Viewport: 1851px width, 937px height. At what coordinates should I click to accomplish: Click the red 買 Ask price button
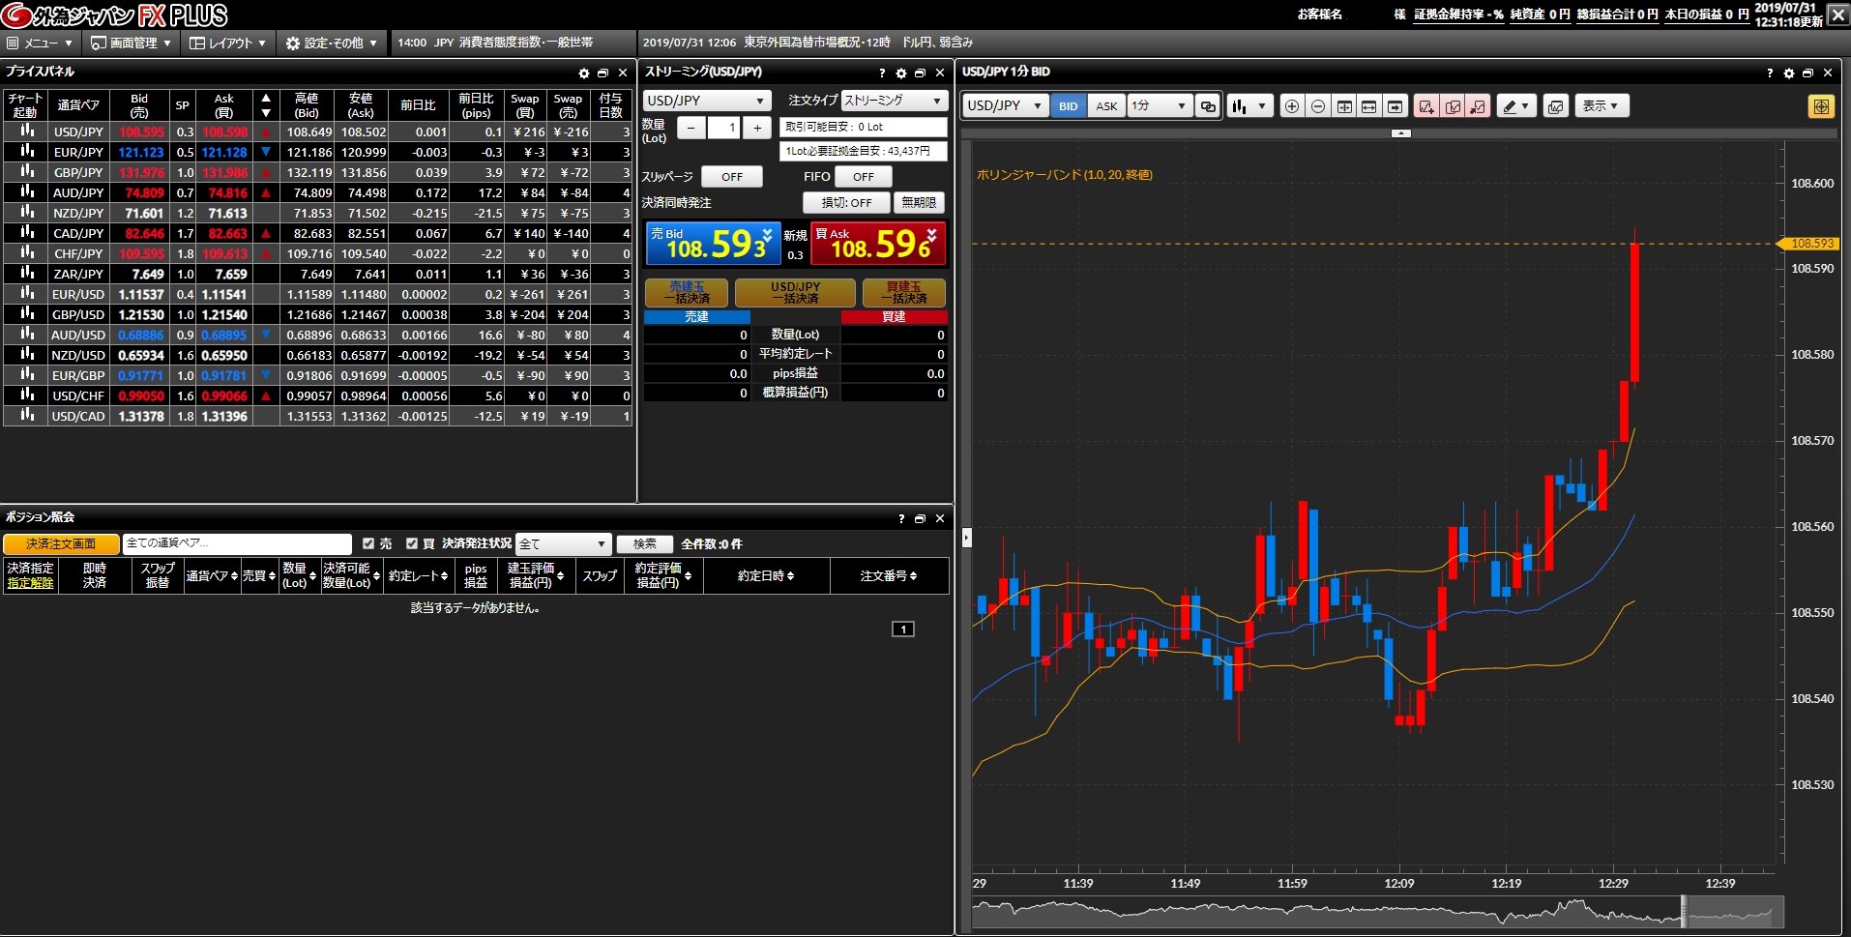[877, 244]
